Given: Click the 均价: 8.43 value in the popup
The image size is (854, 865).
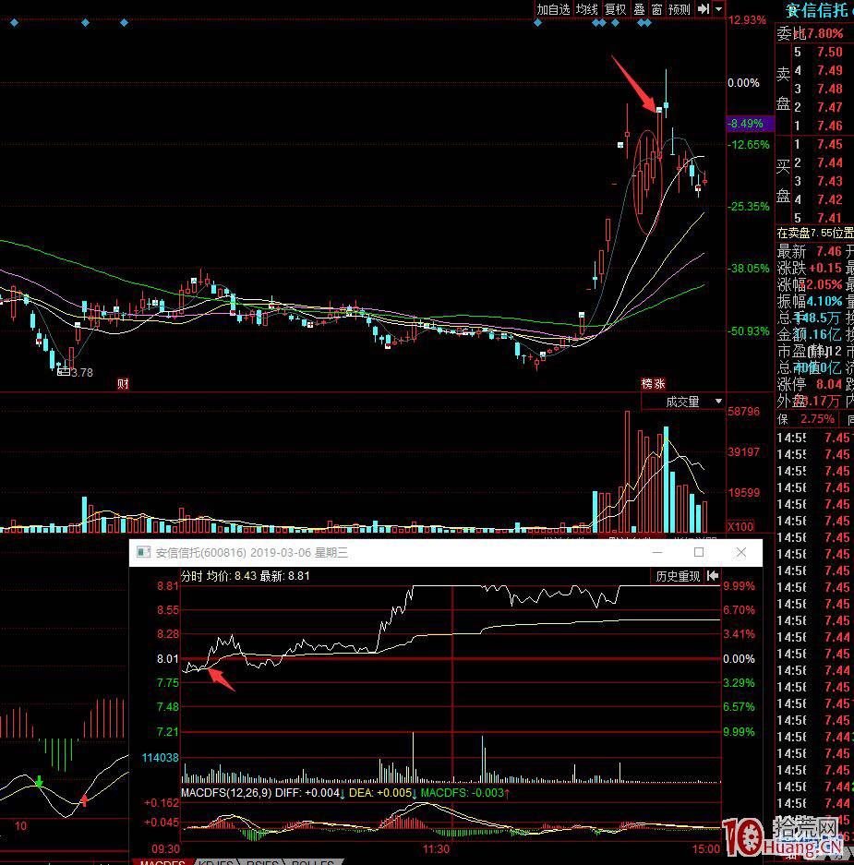Looking at the screenshot, I should click(232, 576).
